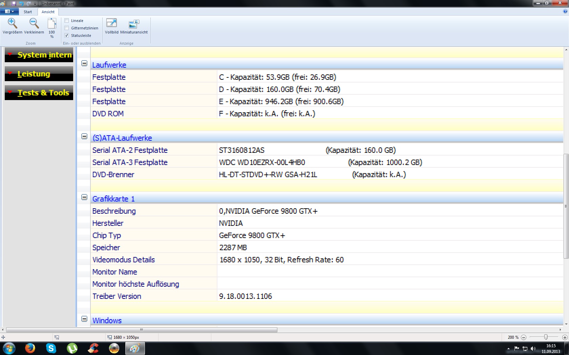The width and height of the screenshot is (569, 355).
Task: Open the Windows Start orb
Action: [9, 348]
